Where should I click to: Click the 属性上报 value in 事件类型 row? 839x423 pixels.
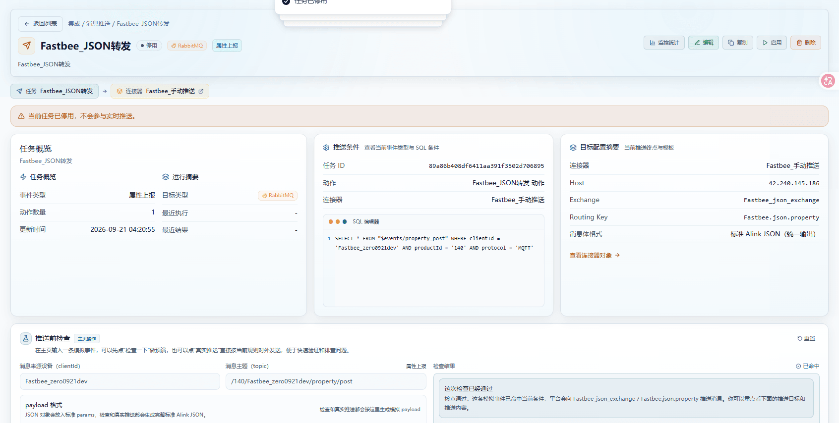coord(142,196)
